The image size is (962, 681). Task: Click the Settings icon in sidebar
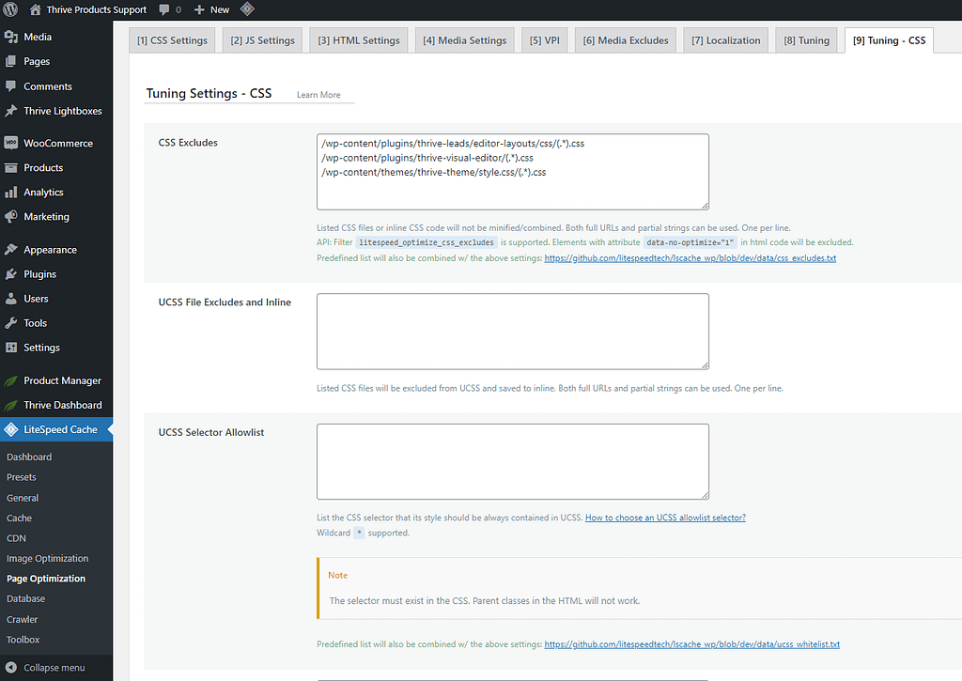click(11, 348)
